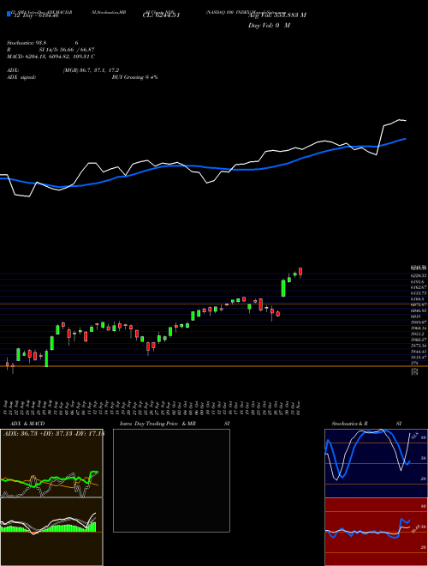Select the 'Stochastics: 93.8' reading
Image resolution: width=428 pixels, height=566 pixels.
(27, 43)
